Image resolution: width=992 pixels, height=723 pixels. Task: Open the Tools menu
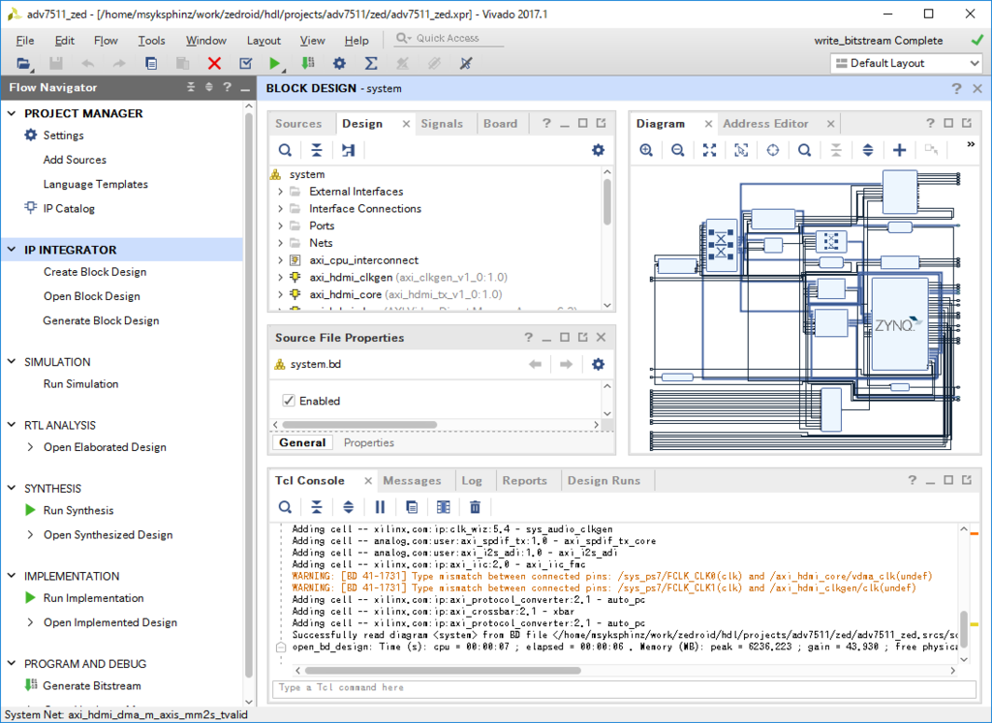pos(151,41)
